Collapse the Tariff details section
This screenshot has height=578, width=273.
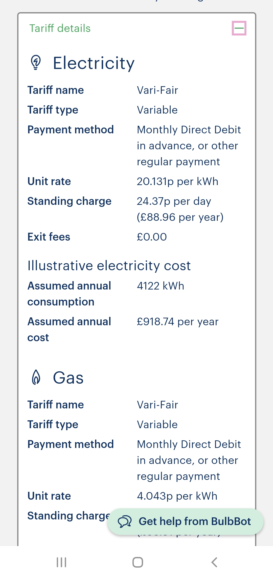tap(239, 28)
